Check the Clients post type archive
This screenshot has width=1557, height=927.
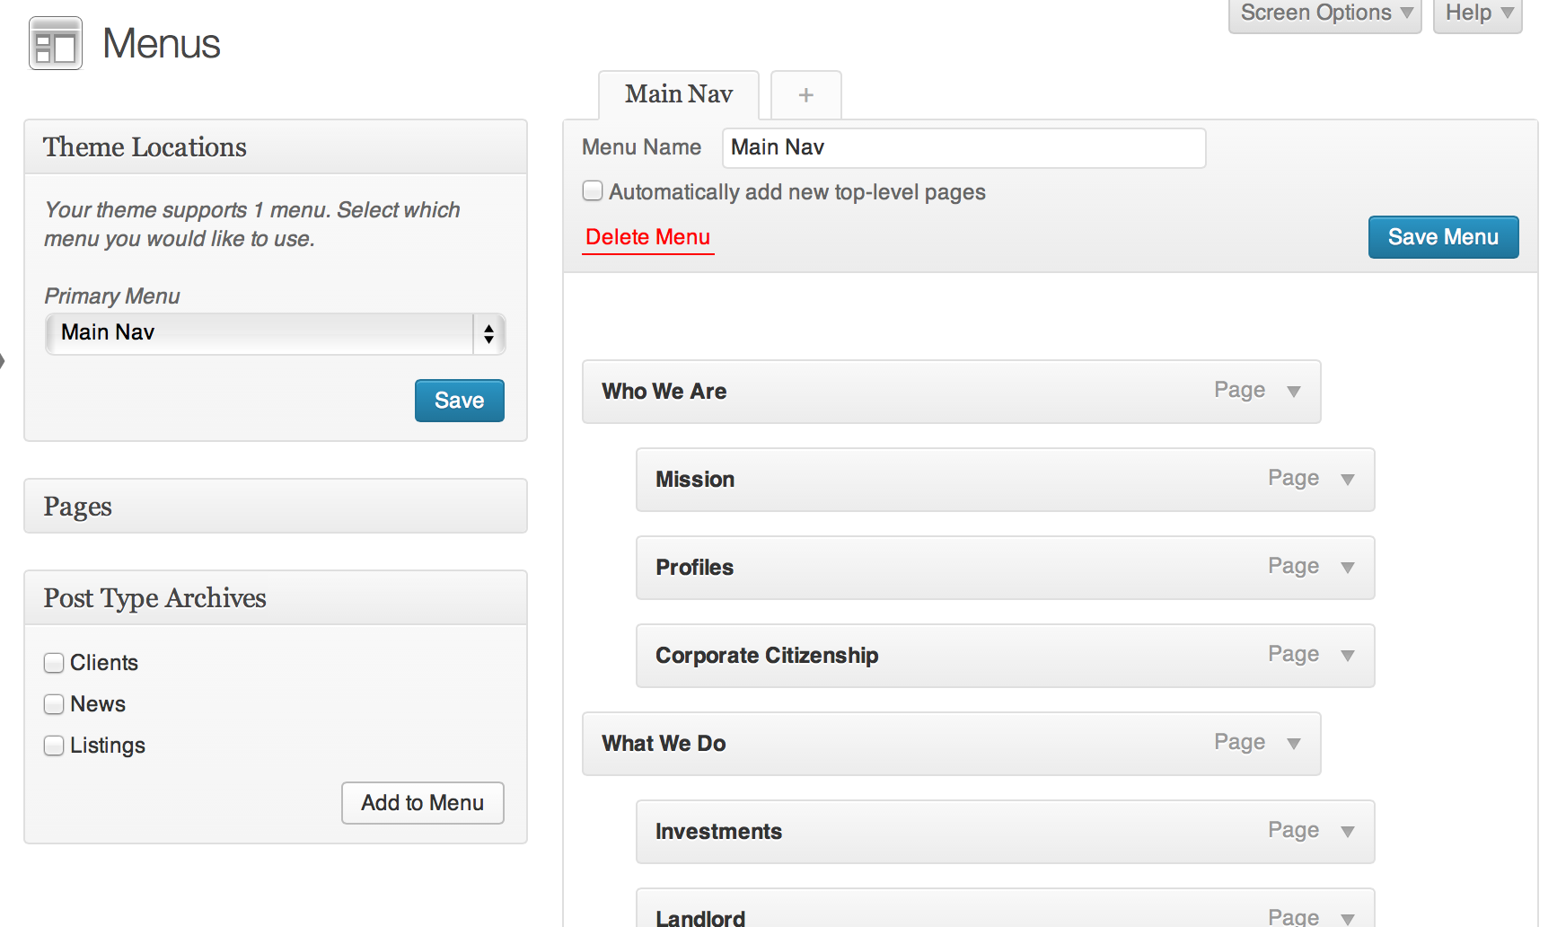[54, 663]
